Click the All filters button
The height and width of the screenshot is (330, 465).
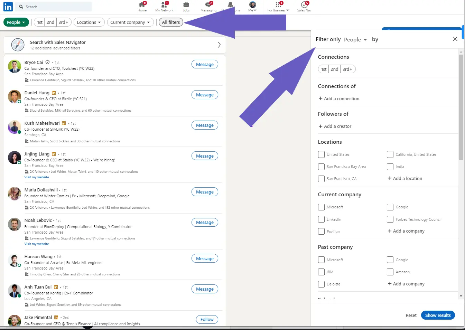tap(171, 22)
